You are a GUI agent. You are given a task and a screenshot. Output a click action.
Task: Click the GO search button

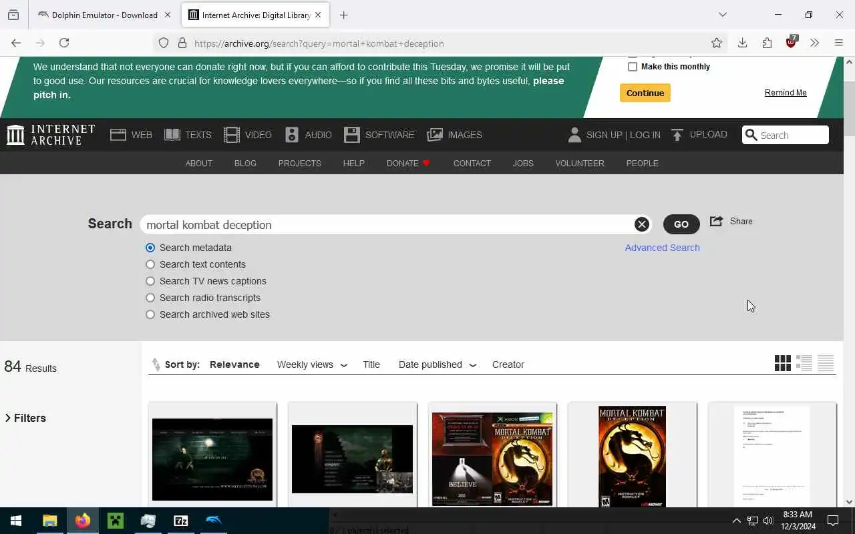tap(681, 224)
